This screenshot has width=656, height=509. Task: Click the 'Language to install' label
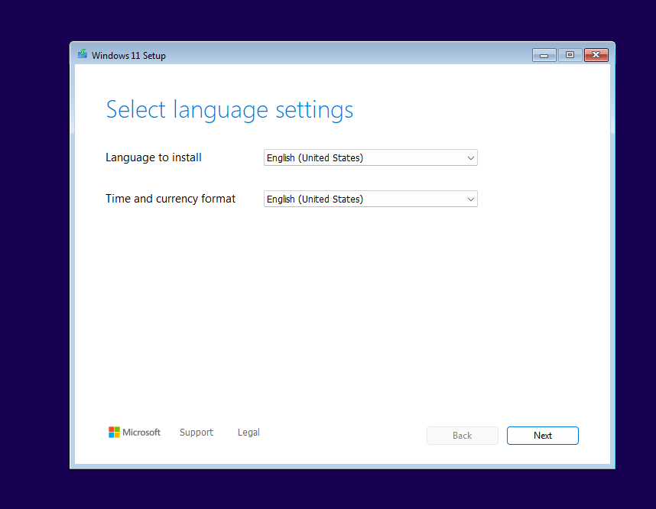[x=154, y=157]
